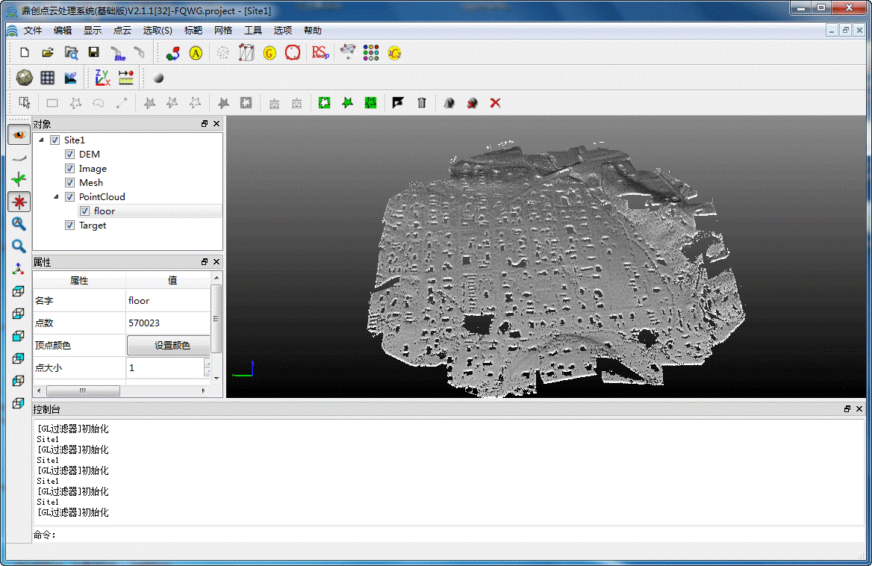Collapse the PointCloud tree node
Screen dimensions: 872x566
point(55,197)
